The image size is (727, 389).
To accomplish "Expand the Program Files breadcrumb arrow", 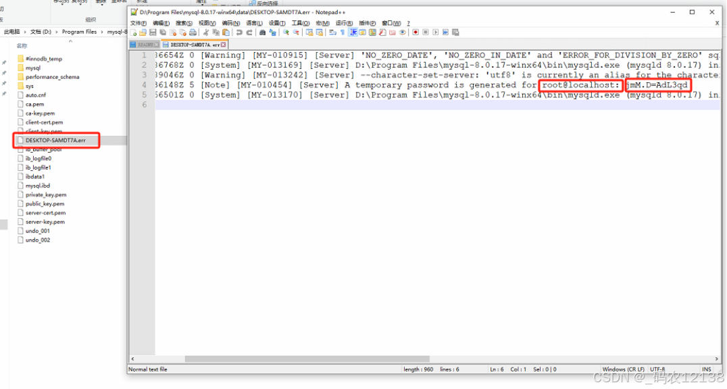I will pyautogui.click(x=102, y=32).
